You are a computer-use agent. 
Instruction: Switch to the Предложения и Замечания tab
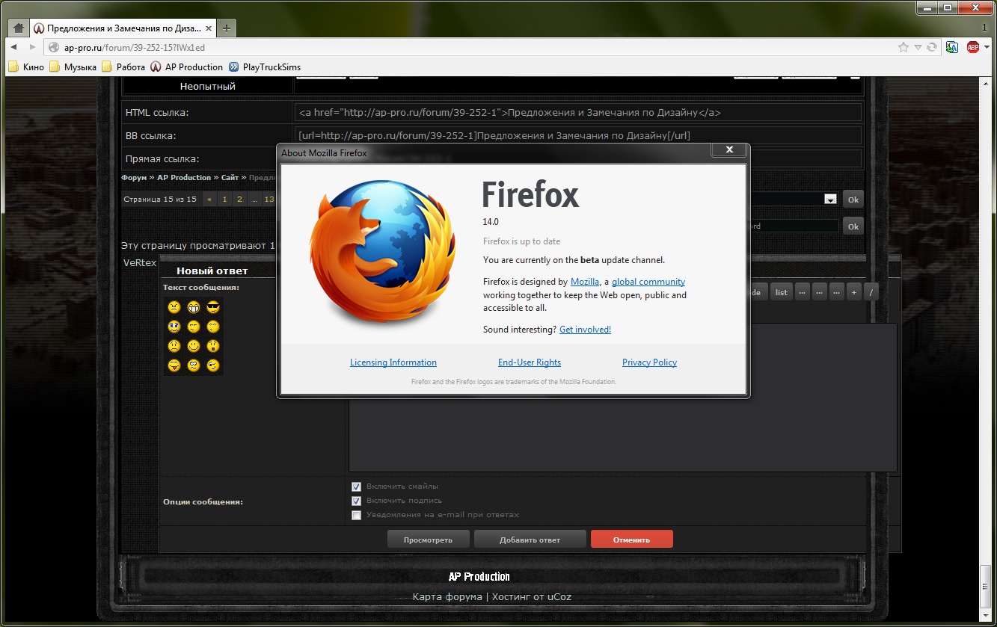(123, 28)
